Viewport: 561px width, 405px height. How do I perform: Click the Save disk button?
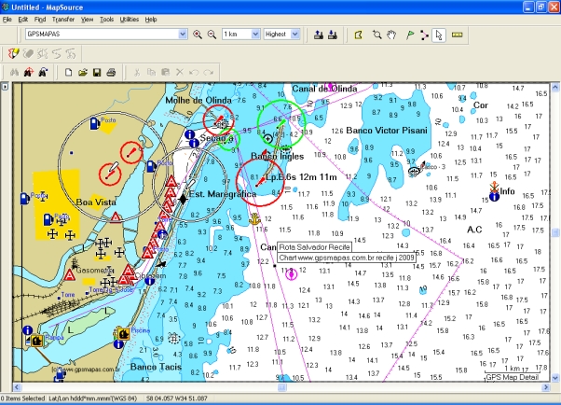point(96,72)
